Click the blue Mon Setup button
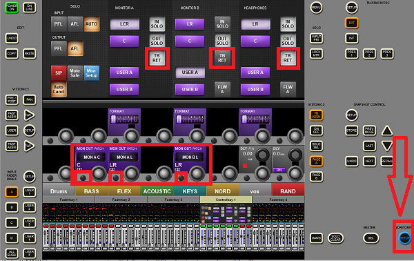 (91, 73)
